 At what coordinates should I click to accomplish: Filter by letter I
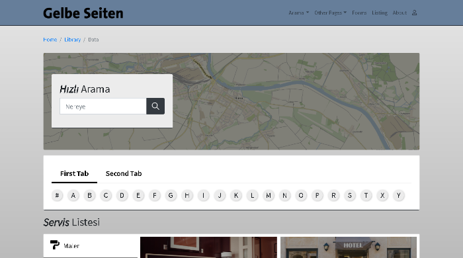(x=204, y=195)
